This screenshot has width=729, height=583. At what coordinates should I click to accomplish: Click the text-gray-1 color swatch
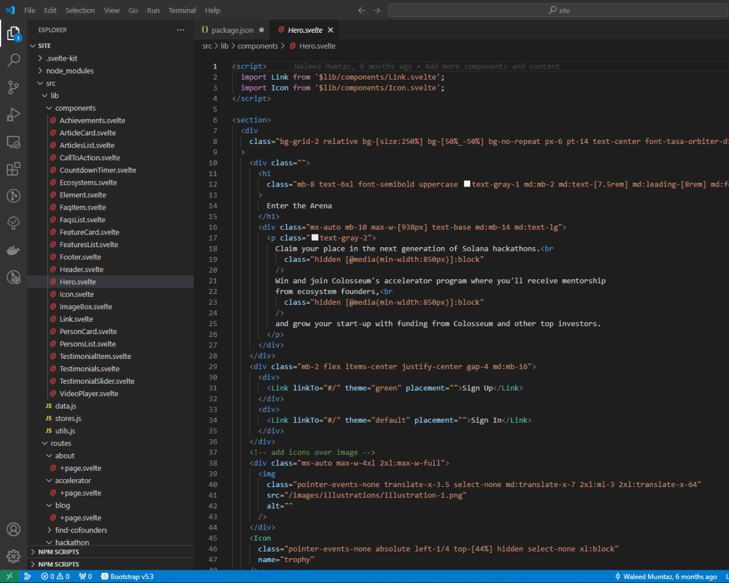point(467,184)
